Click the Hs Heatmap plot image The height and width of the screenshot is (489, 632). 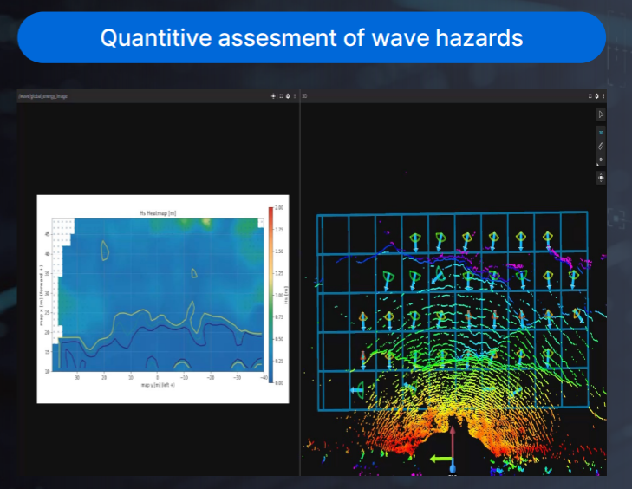[x=163, y=299]
